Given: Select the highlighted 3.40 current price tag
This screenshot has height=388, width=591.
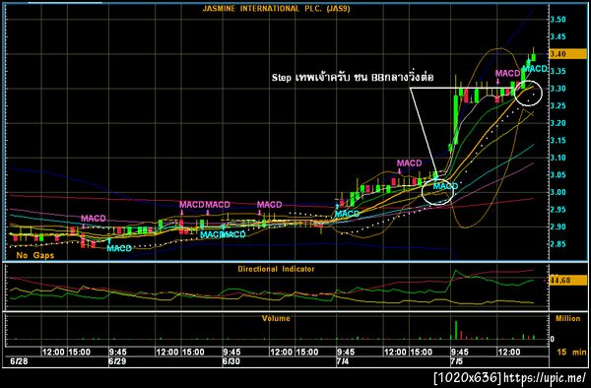Looking at the screenshot, I should [x=567, y=54].
